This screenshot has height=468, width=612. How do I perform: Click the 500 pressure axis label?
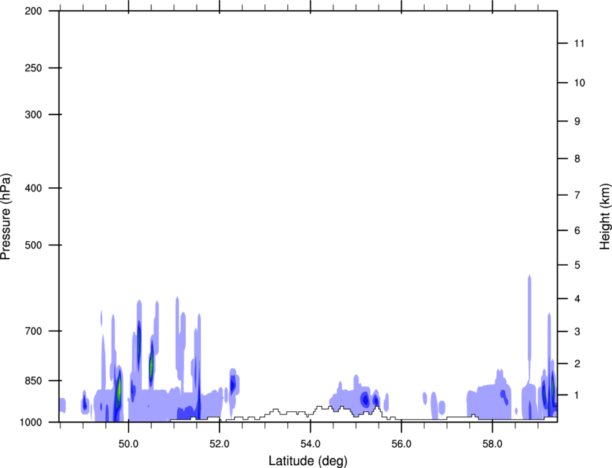pyautogui.click(x=33, y=245)
